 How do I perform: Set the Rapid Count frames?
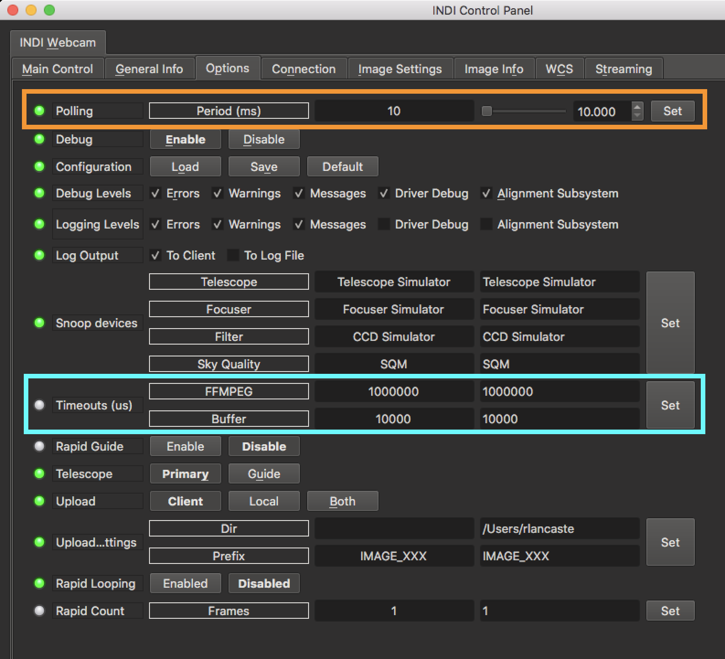670,611
